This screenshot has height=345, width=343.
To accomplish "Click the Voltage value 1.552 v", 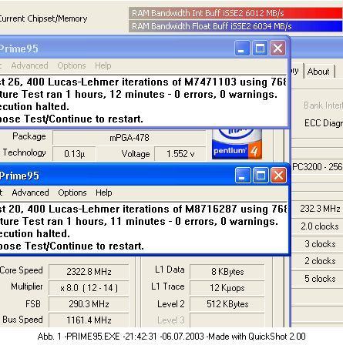I will click(x=180, y=154).
